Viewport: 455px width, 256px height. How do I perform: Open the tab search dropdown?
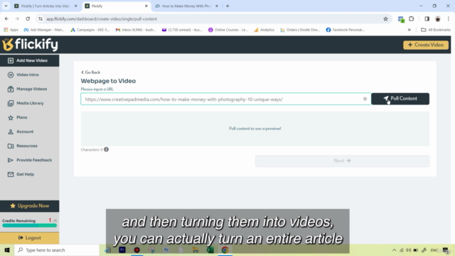pos(6,6)
